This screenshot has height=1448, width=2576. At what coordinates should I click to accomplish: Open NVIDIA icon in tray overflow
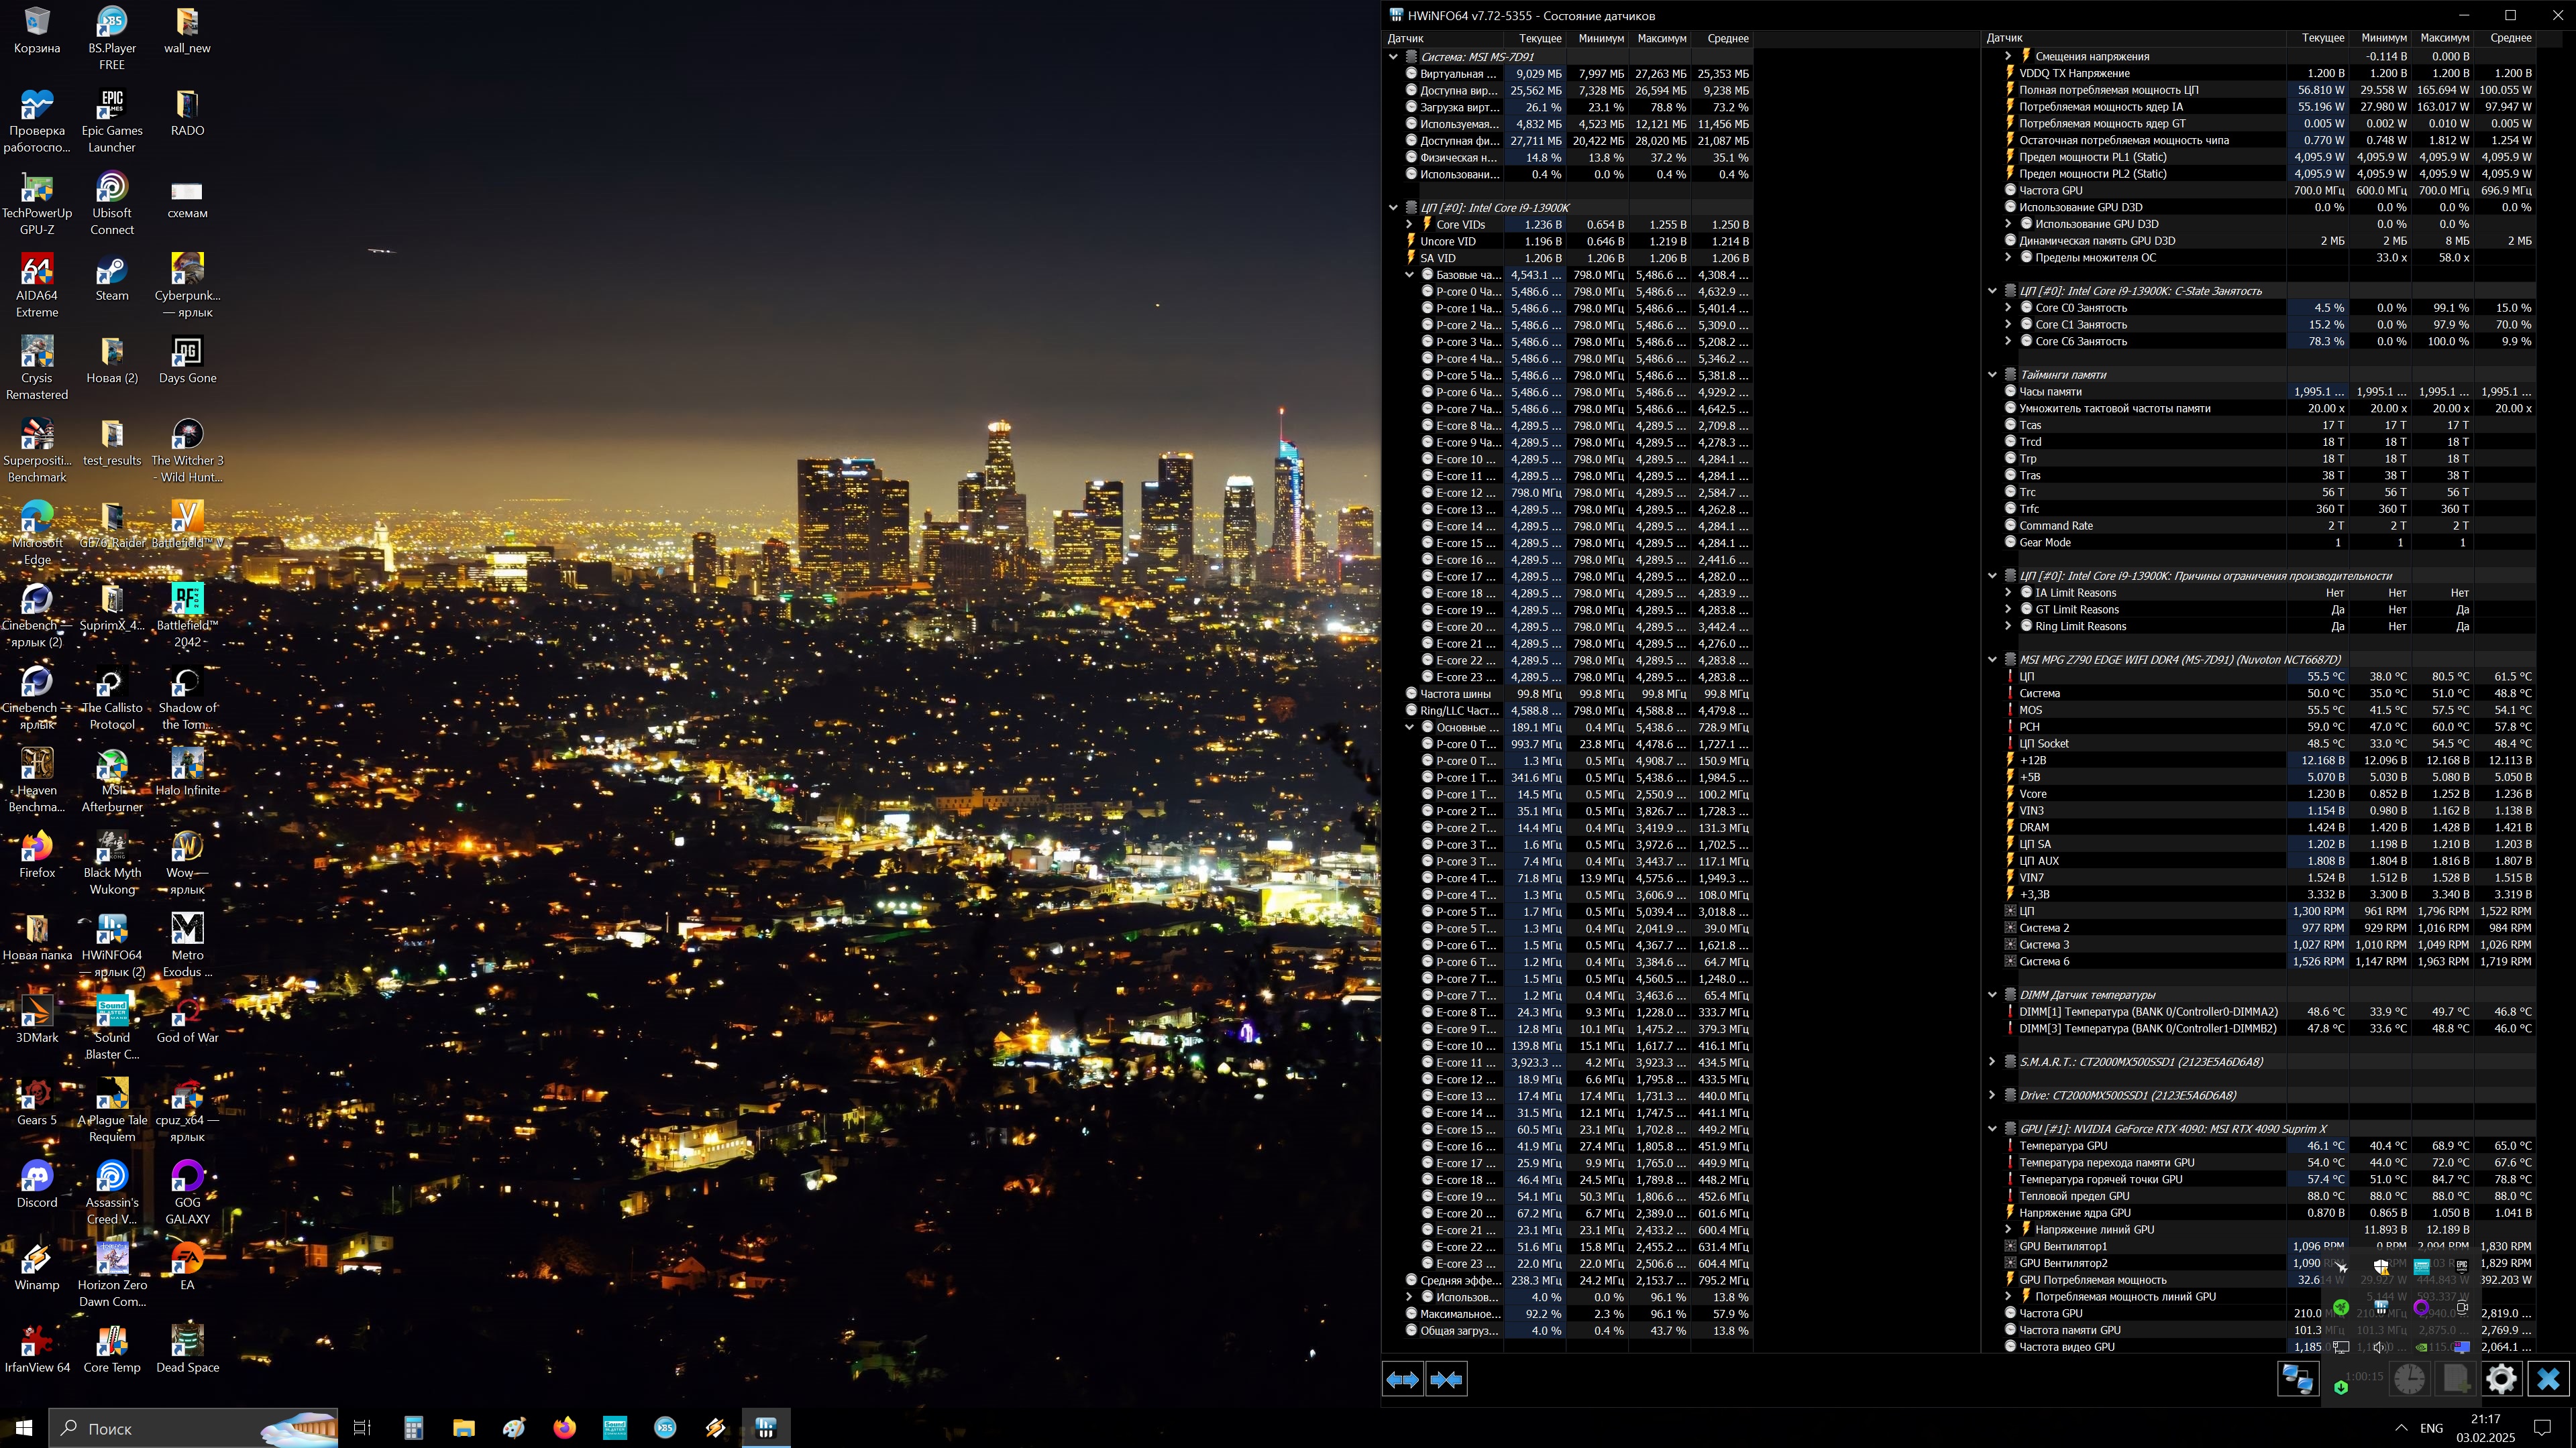(x=2421, y=1347)
